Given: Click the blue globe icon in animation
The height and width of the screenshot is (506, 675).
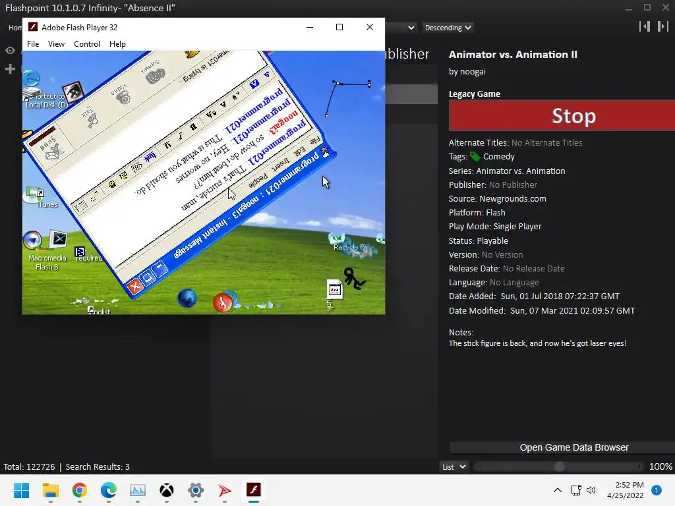Looking at the screenshot, I should [x=187, y=298].
